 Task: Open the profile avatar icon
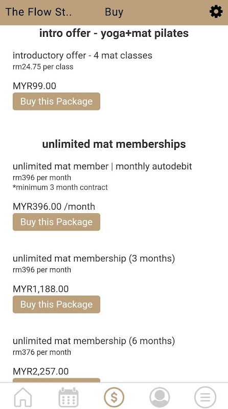point(159,397)
